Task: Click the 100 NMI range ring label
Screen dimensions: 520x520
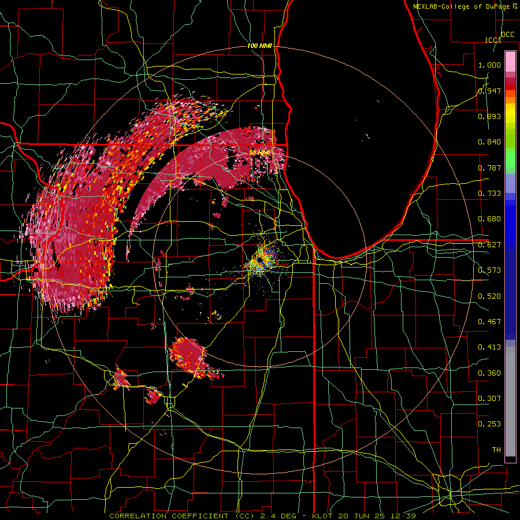Action: click(x=259, y=46)
